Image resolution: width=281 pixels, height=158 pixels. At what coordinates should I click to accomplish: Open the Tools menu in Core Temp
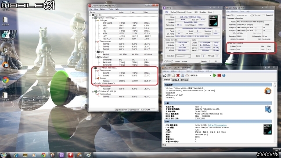pos(241,11)
